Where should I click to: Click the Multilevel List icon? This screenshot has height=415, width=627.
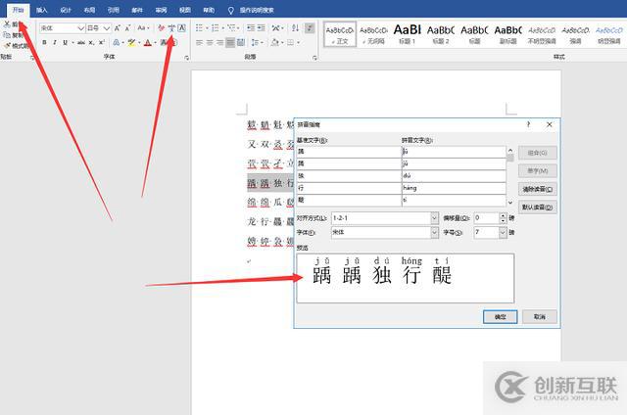pos(231,28)
